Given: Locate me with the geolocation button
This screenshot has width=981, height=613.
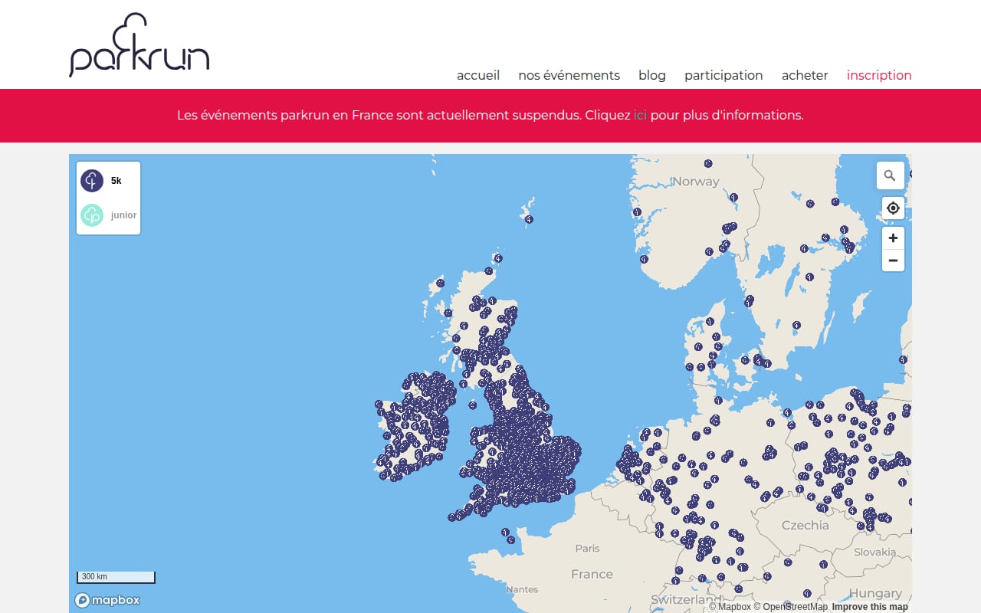Looking at the screenshot, I should pos(893,208).
